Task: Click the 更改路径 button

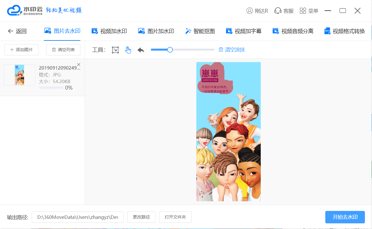Action: point(141,217)
